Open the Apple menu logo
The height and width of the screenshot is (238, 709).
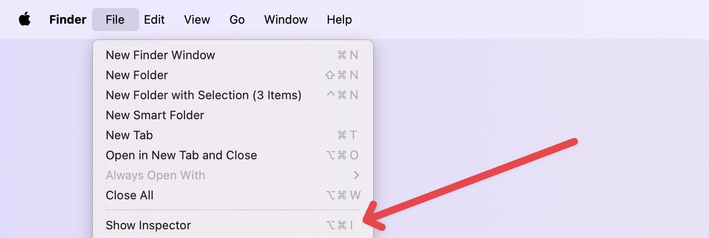(25, 20)
